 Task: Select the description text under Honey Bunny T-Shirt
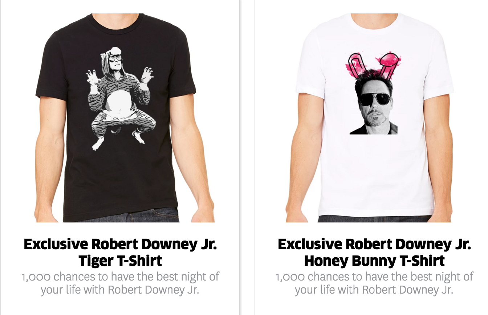coord(374,283)
